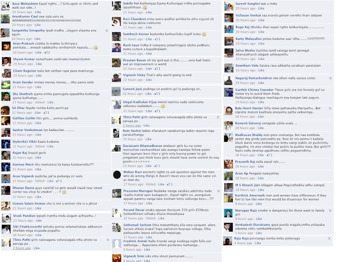Dismiss Sangeetha Umapathy's comment with the X
This screenshot has width=363, height=262.
[x=107, y=30]
